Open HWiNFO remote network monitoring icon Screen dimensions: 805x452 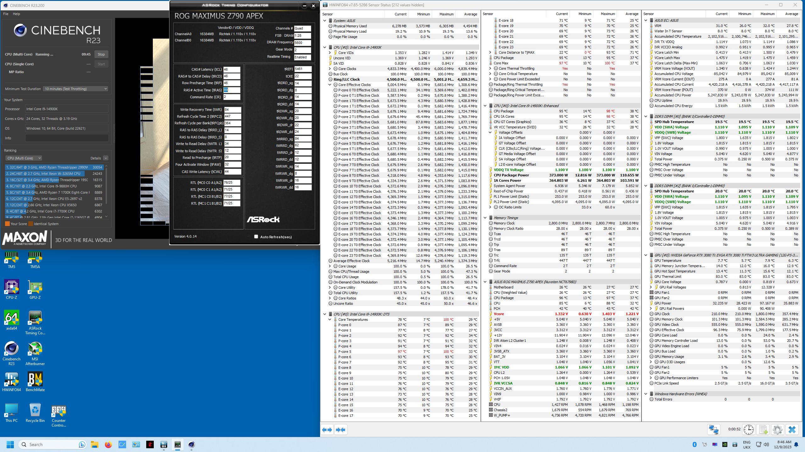coord(713,430)
